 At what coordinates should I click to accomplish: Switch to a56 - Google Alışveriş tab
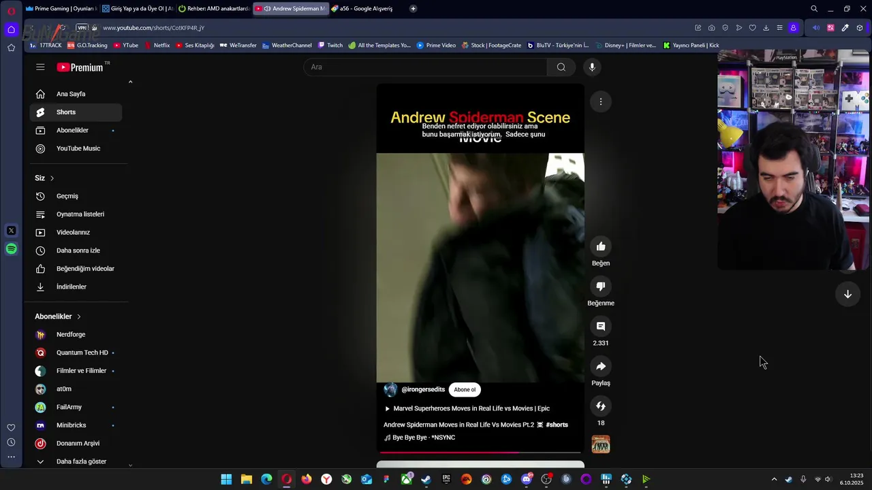coord(367,9)
